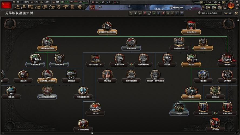Viewport: 240px width, 135px height.
Task: Click the vertical scrollbar at right edge
Action: pos(238,20)
